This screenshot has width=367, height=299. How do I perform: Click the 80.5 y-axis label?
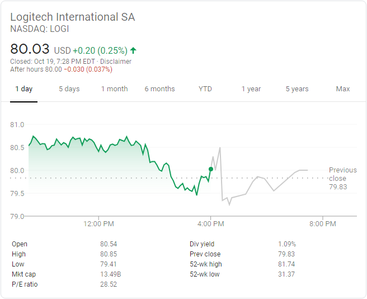coord(17,148)
